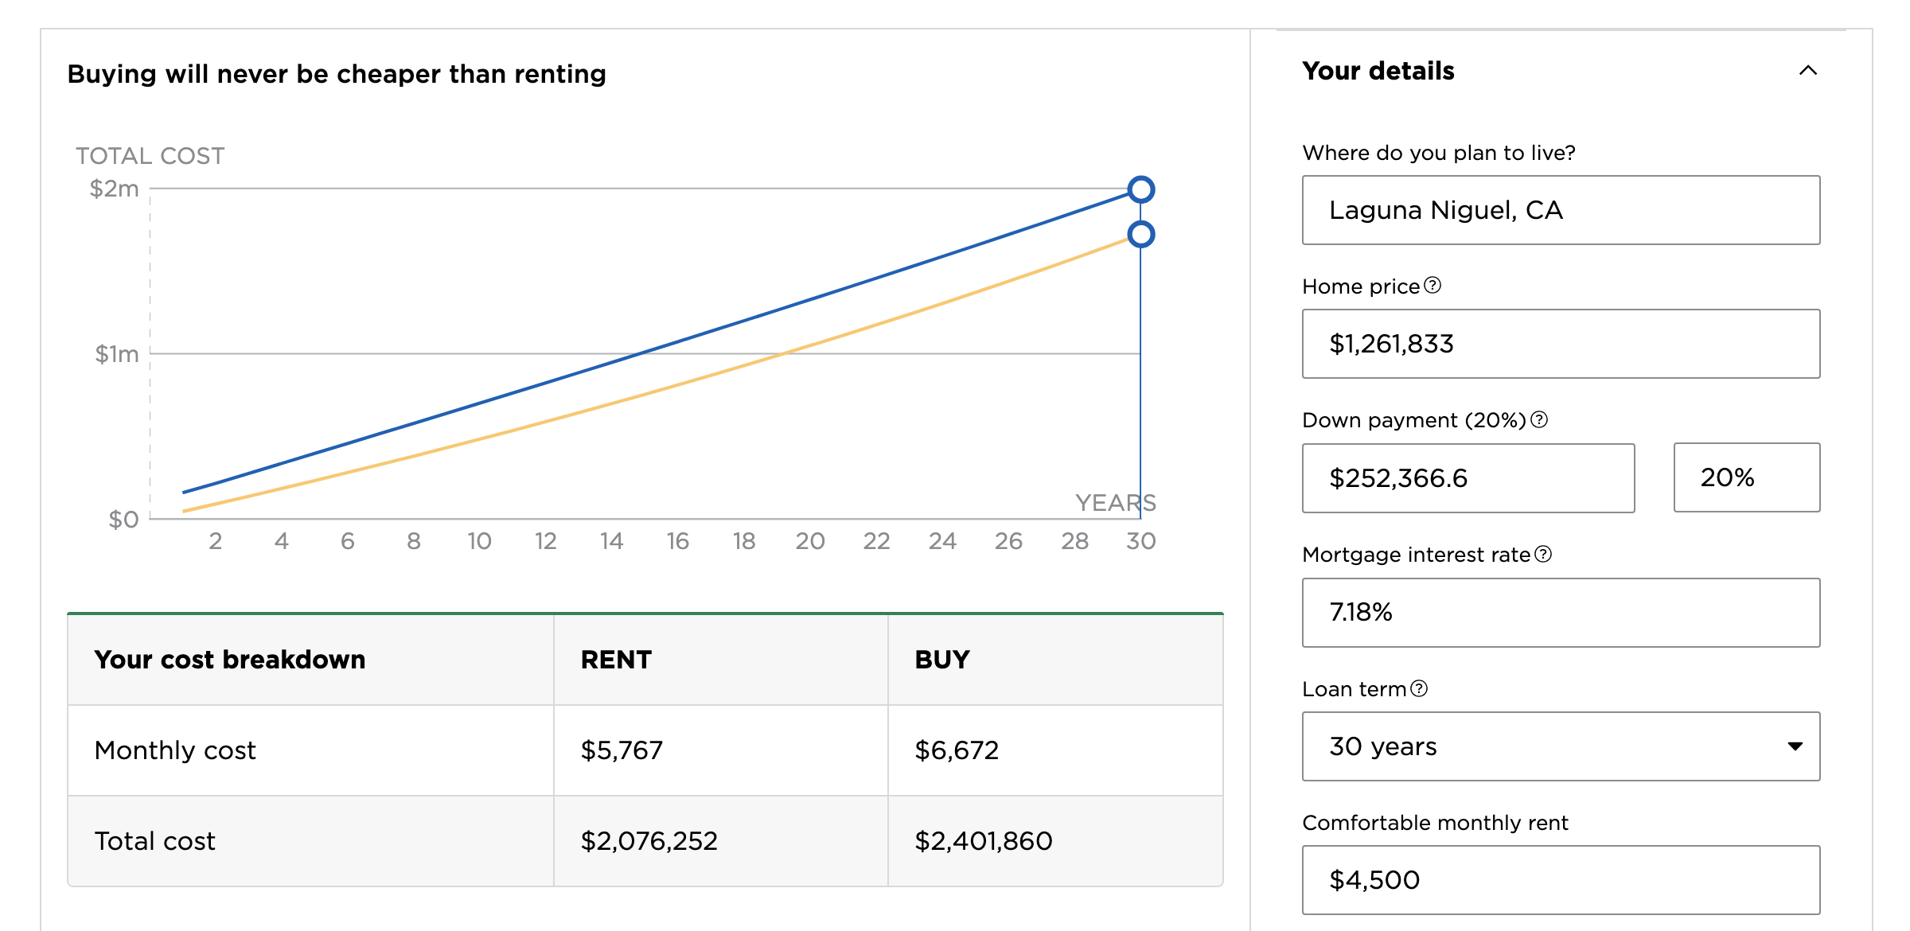Click the Mortgage interest rate help icon
Viewport: 1910px width, 931px height.
click(1543, 554)
